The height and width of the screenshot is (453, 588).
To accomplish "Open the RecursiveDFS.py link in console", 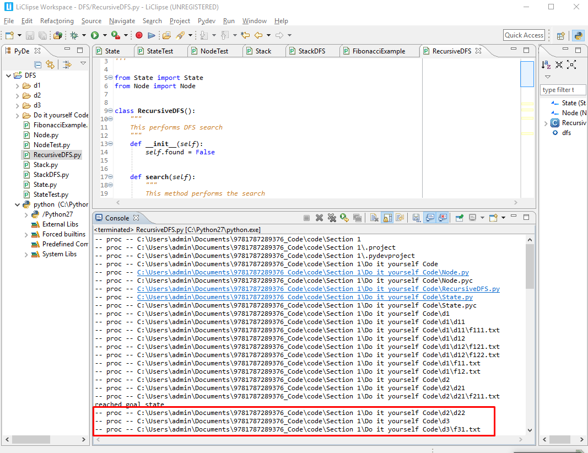I will coord(319,289).
